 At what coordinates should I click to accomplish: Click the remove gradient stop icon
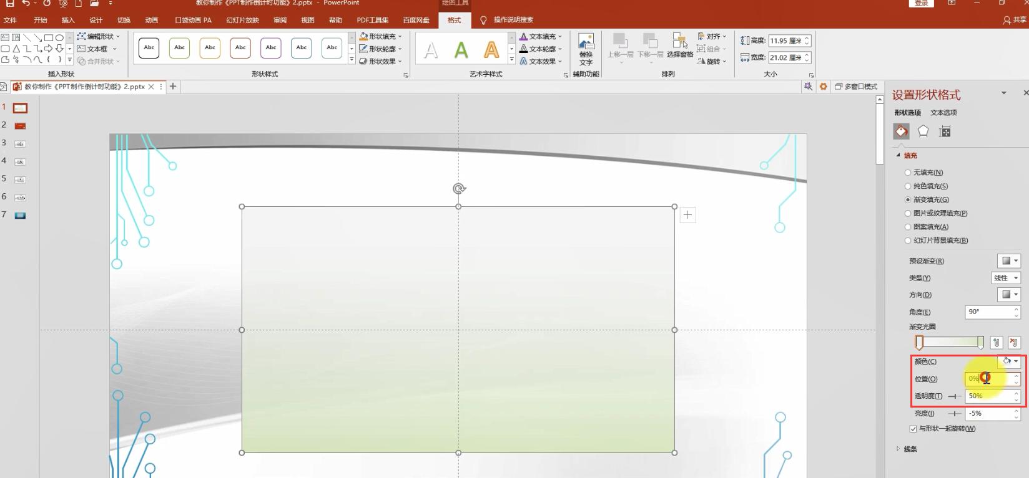point(1013,343)
